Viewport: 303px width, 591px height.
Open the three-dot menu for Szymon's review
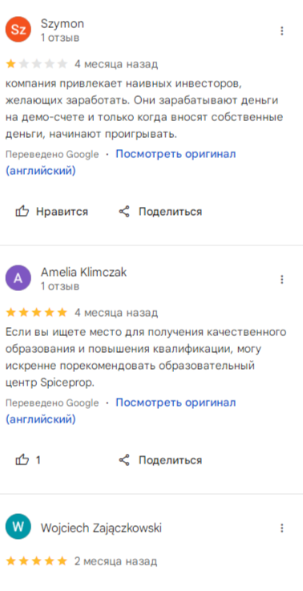(282, 31)
